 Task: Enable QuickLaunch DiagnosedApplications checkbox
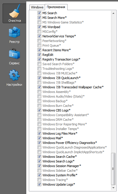39,147
